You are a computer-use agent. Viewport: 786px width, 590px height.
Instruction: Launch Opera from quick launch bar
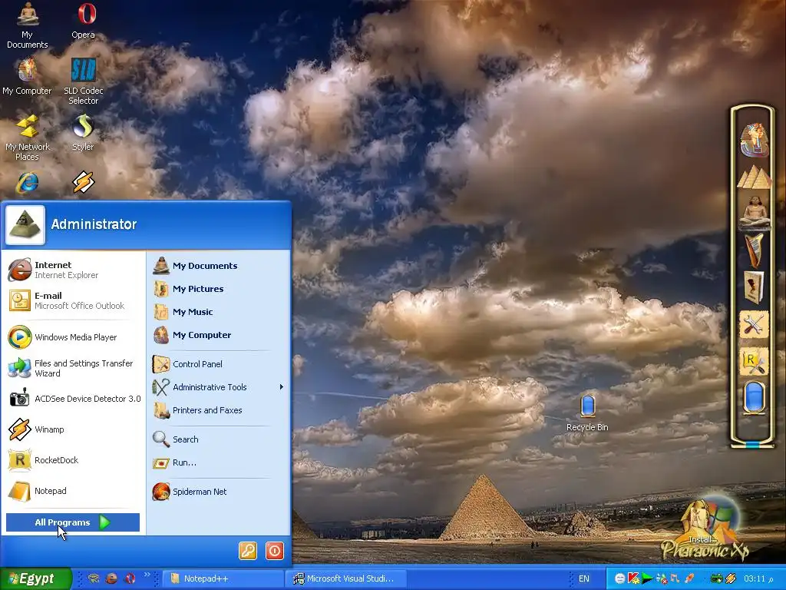pyautogui.click(x=130, y=578)
